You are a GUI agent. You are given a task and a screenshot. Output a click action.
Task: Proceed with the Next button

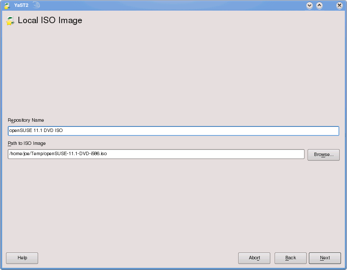click(x=325, y=258)
